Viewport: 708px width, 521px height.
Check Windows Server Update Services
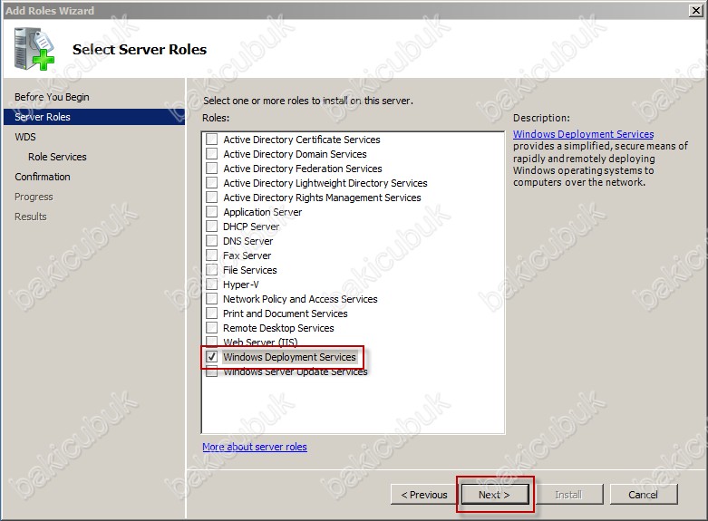211,372
